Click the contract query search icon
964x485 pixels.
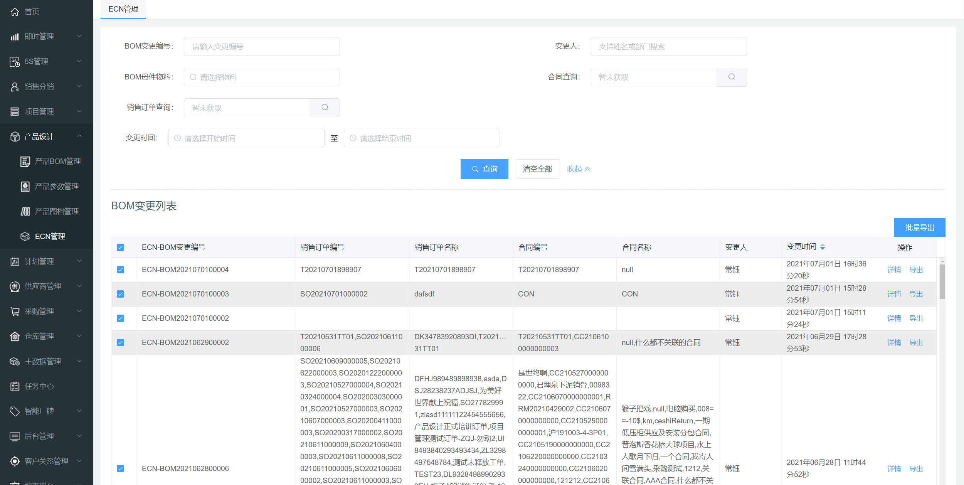coord(731,77)
